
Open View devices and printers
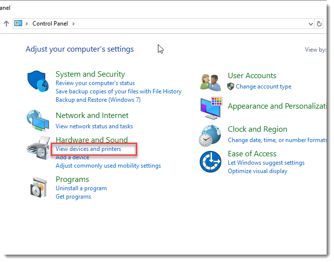pos(89,149)
